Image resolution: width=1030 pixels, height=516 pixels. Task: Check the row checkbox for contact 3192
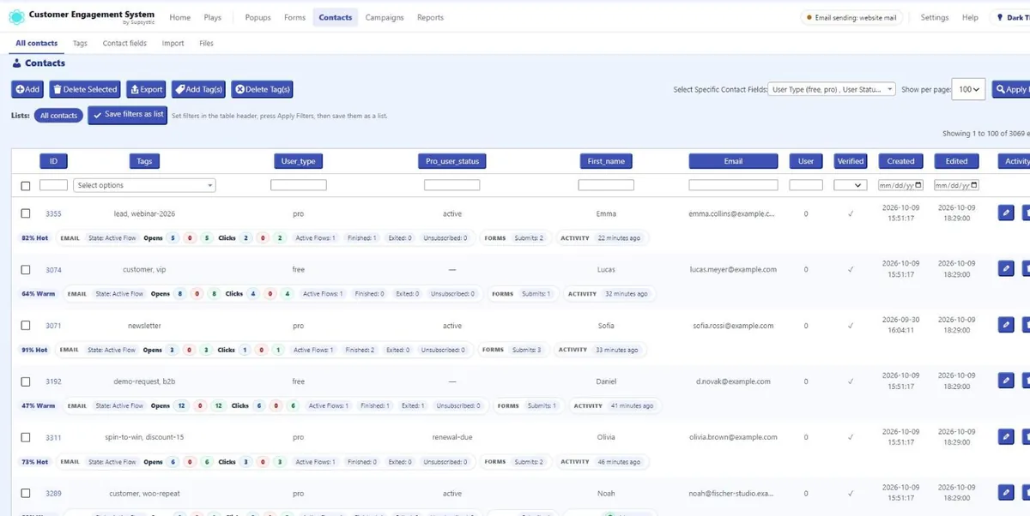pos(25,381)
